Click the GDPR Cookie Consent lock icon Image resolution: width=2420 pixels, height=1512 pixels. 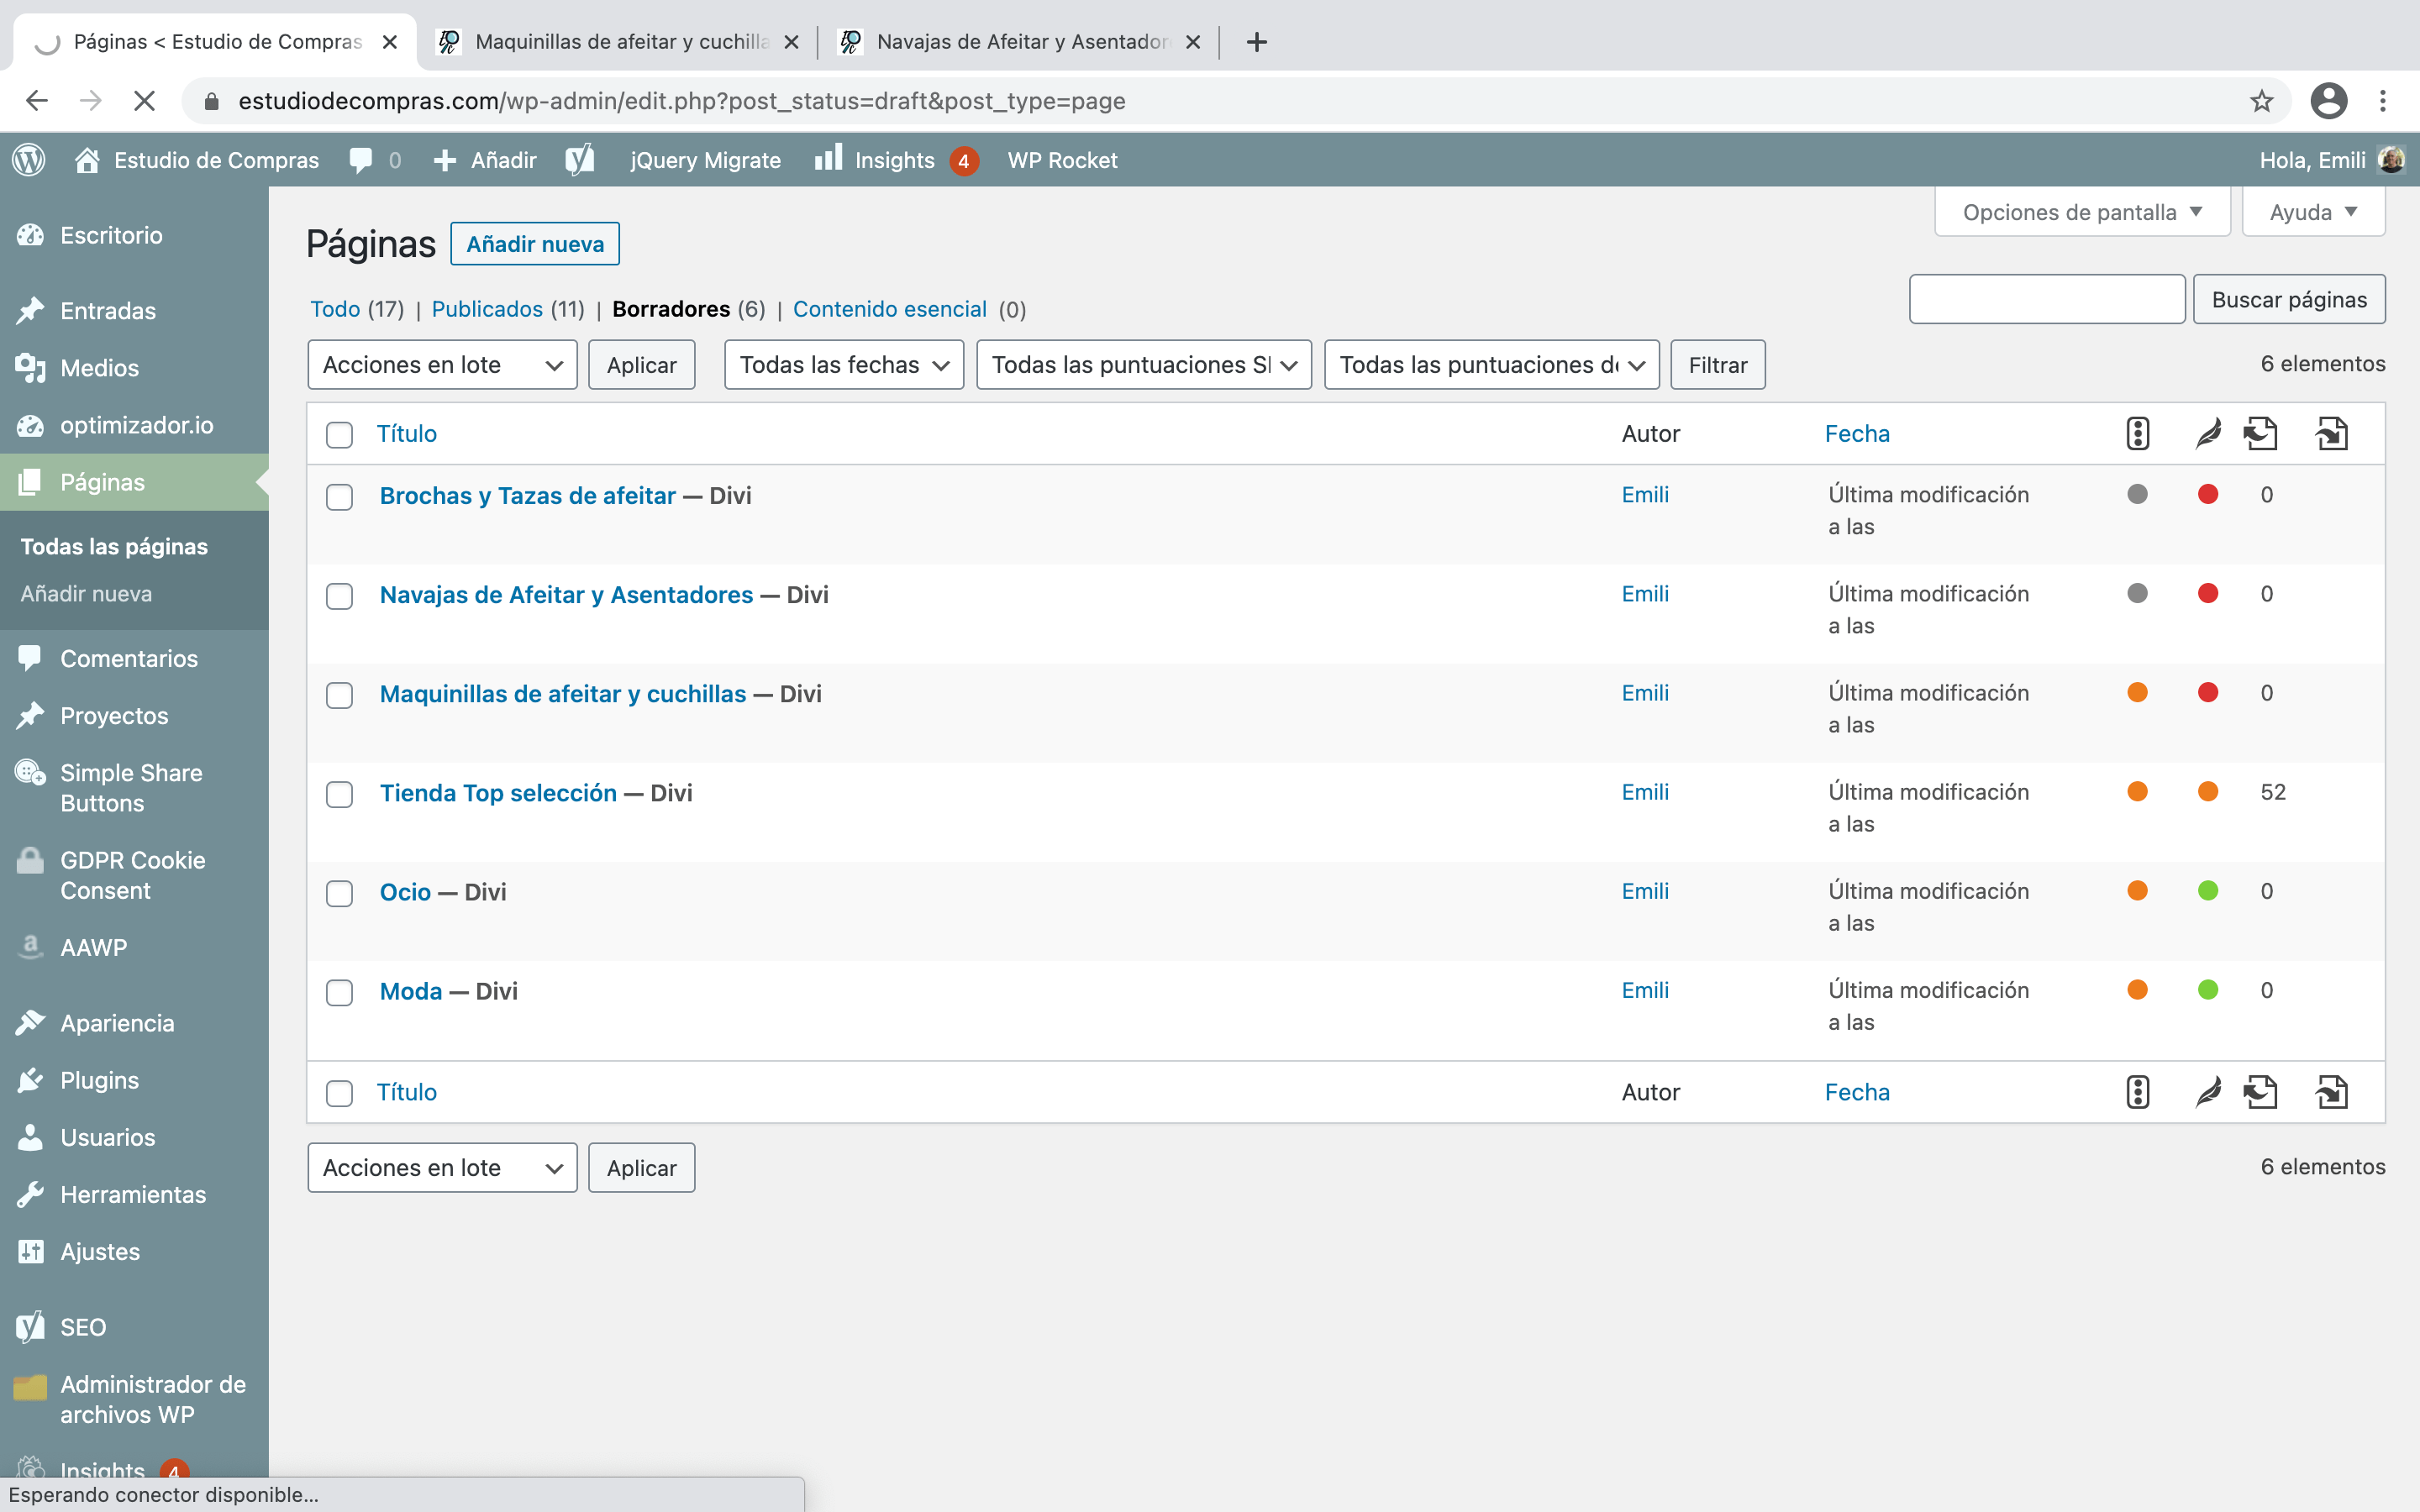click(x=30, y=860)
